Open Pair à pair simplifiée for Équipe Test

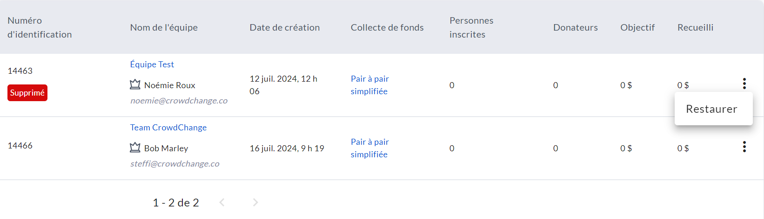(369, 85)
